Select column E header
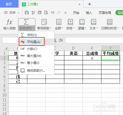 click(92, 48)
